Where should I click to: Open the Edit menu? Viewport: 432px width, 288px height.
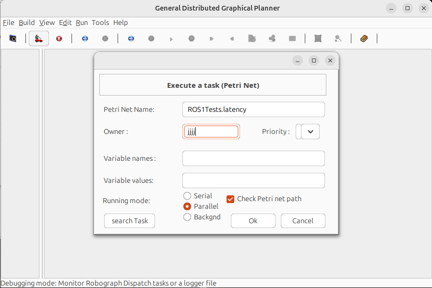pos(65,23)
